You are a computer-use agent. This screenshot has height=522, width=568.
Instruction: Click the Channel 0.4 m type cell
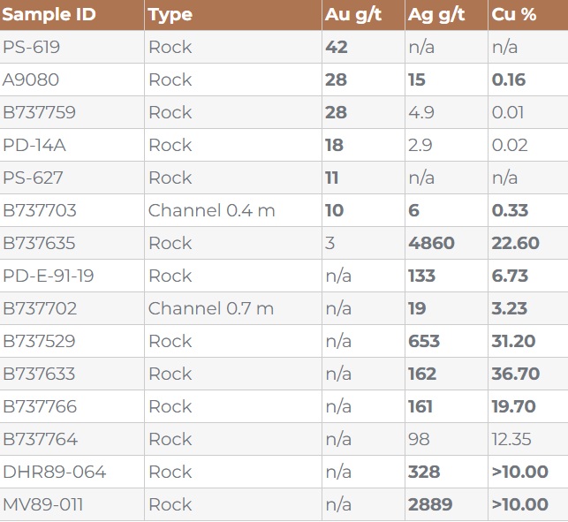[211, 211]
